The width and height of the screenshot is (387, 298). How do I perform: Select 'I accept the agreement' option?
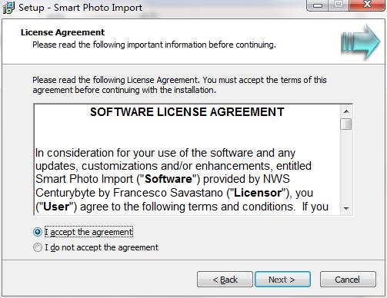point(38,232)
